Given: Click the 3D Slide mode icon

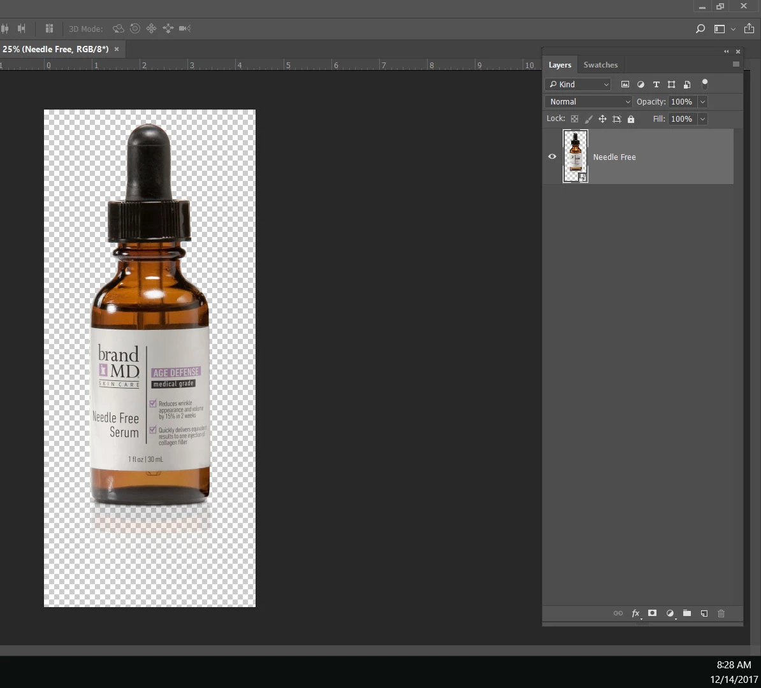Looking at the screenshot, I should (x=168, y=29).
